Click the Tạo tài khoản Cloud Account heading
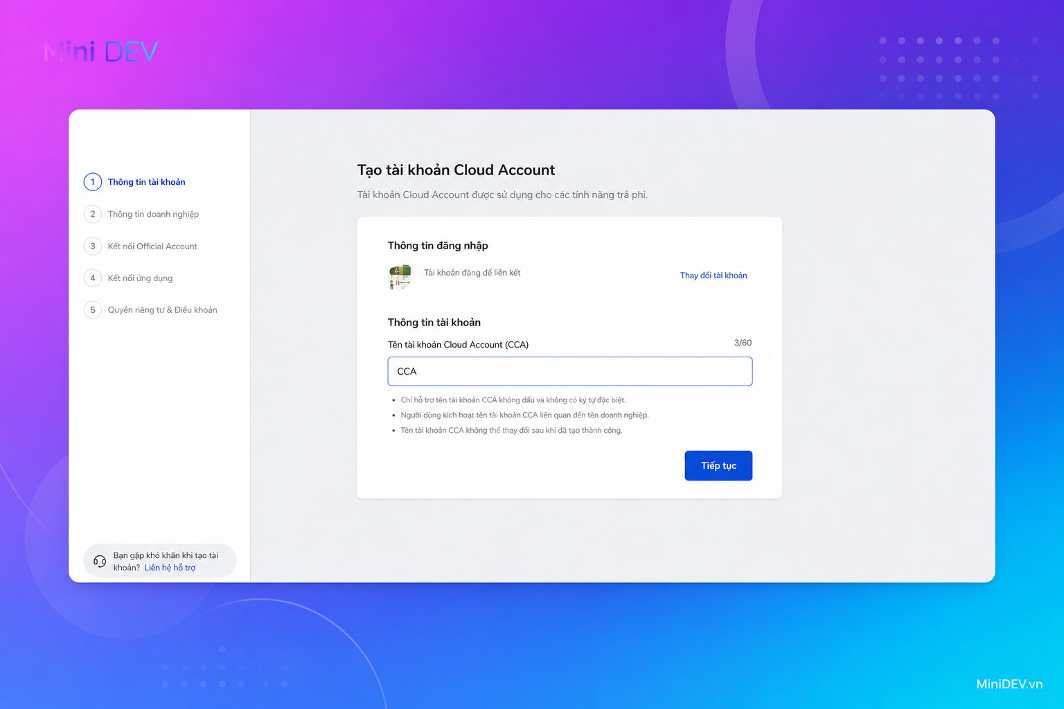The width and height of the screenshot is (1064, 709). (x=456, y=170)
